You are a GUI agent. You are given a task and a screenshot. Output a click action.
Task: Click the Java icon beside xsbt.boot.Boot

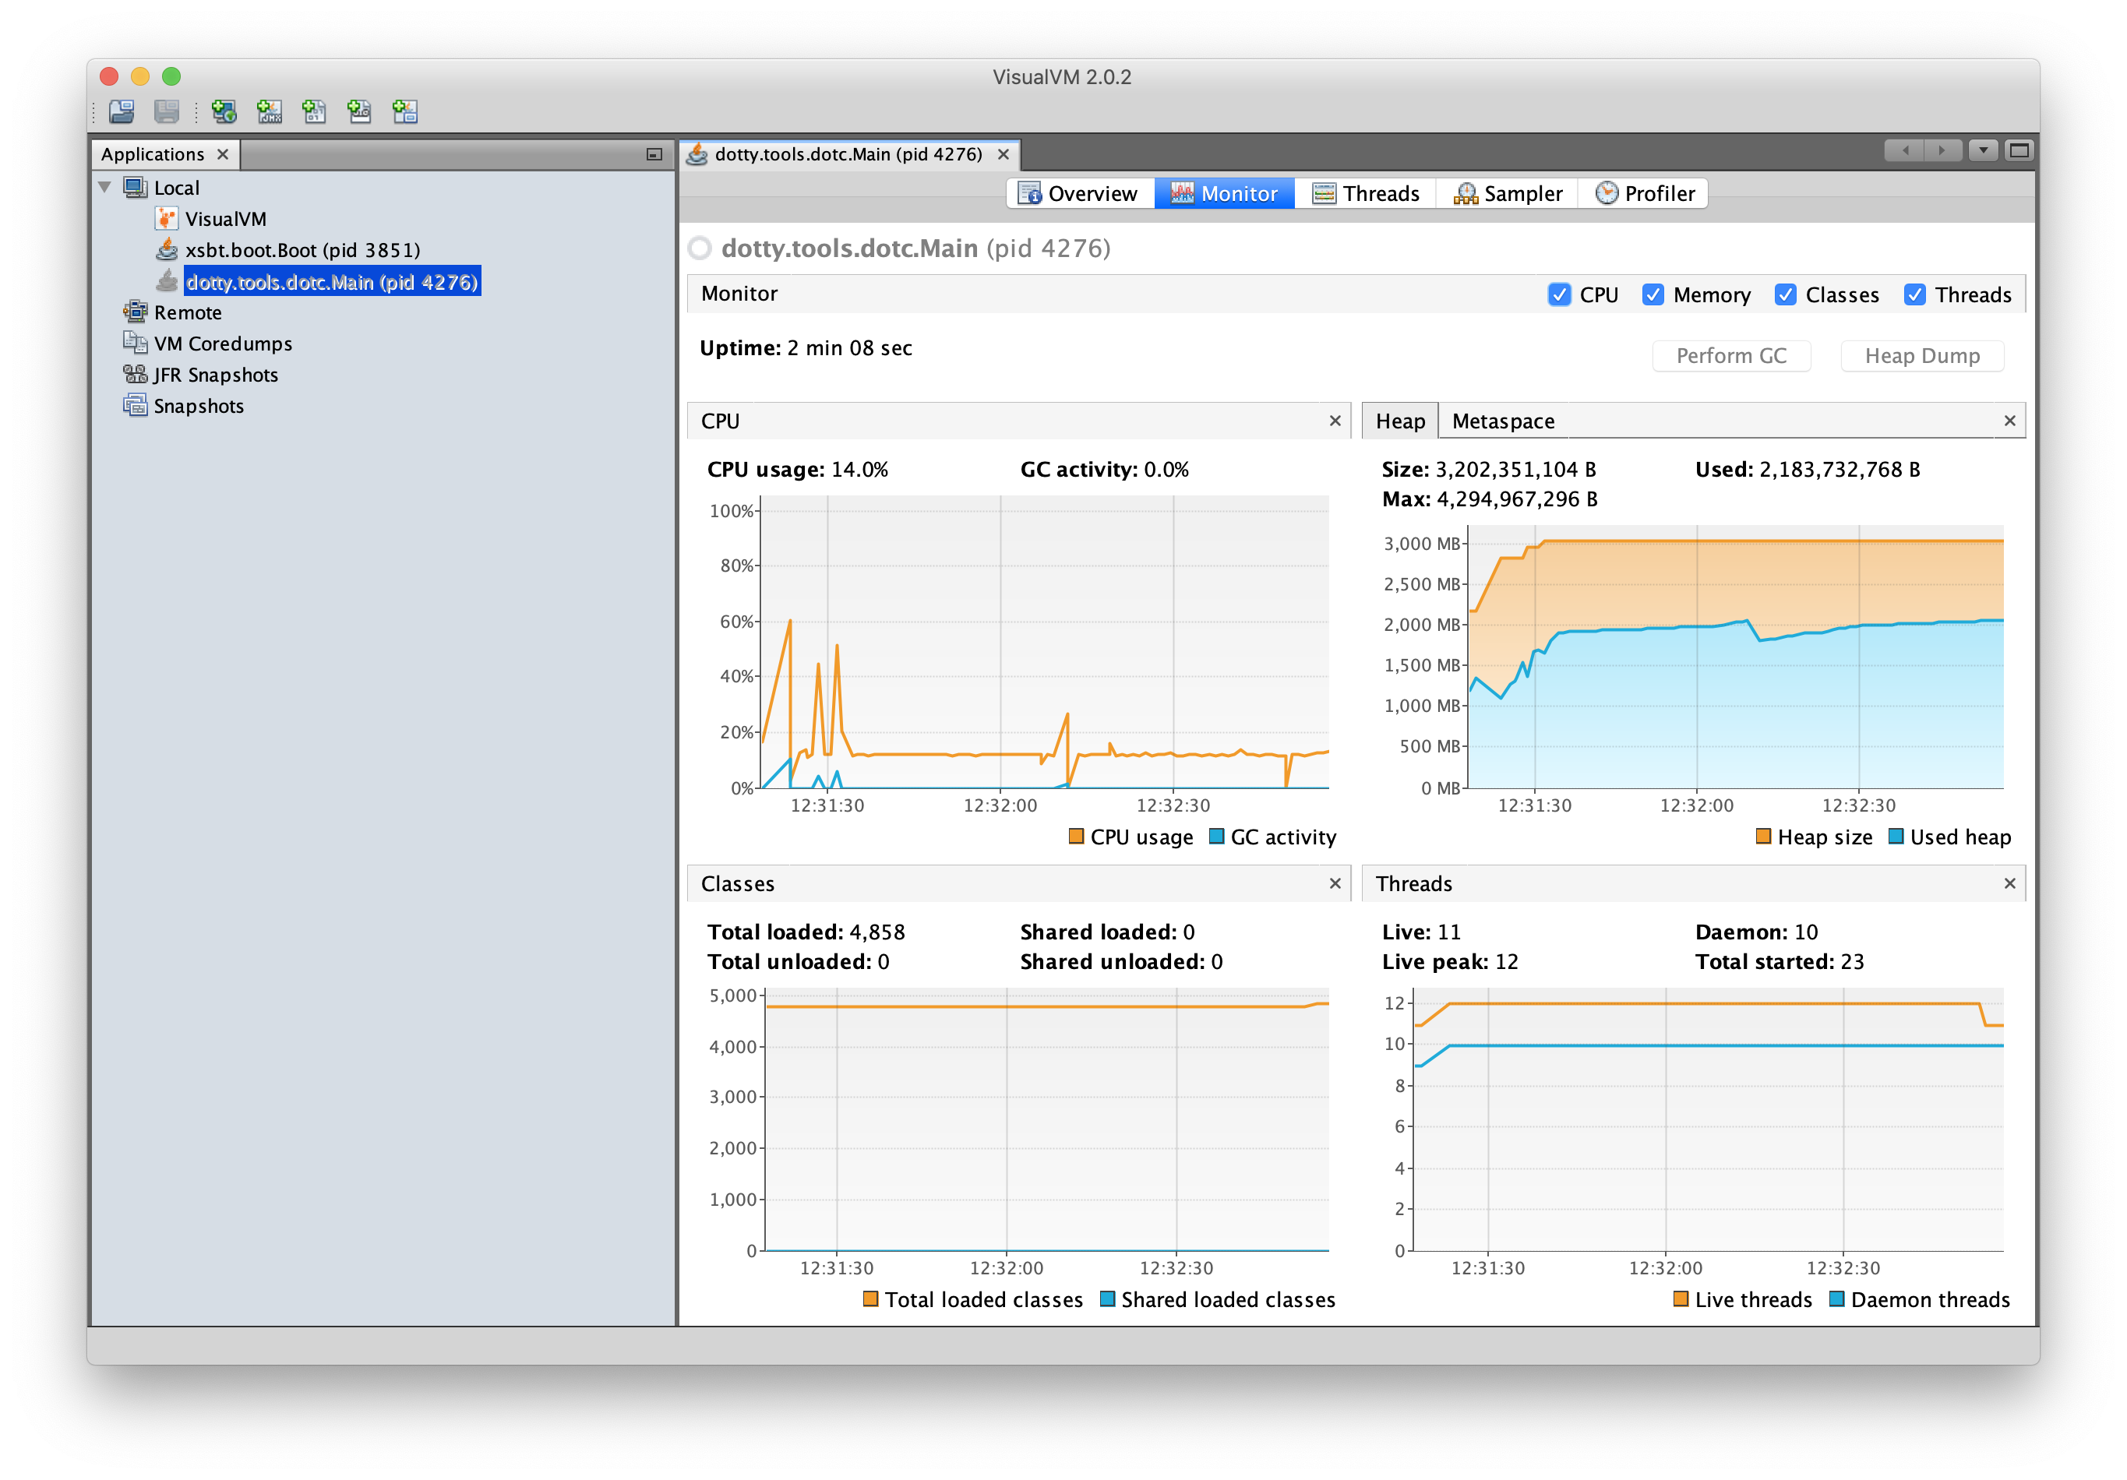[167, 249]
